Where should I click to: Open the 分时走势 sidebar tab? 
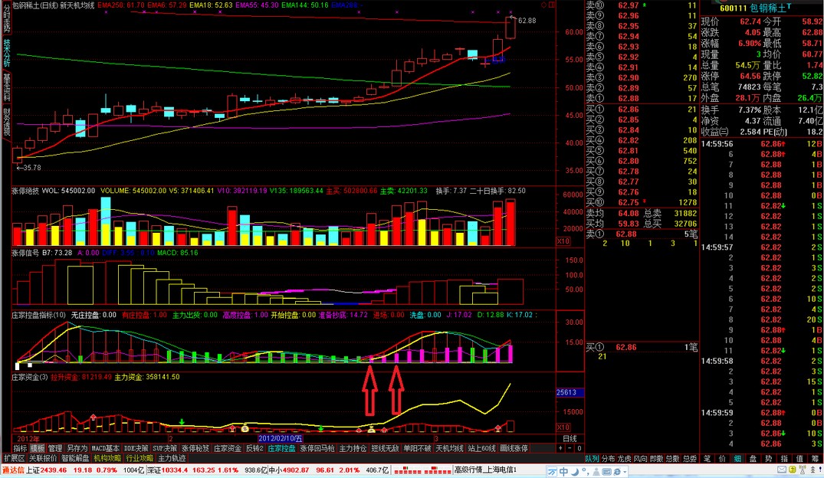point(6,19)
